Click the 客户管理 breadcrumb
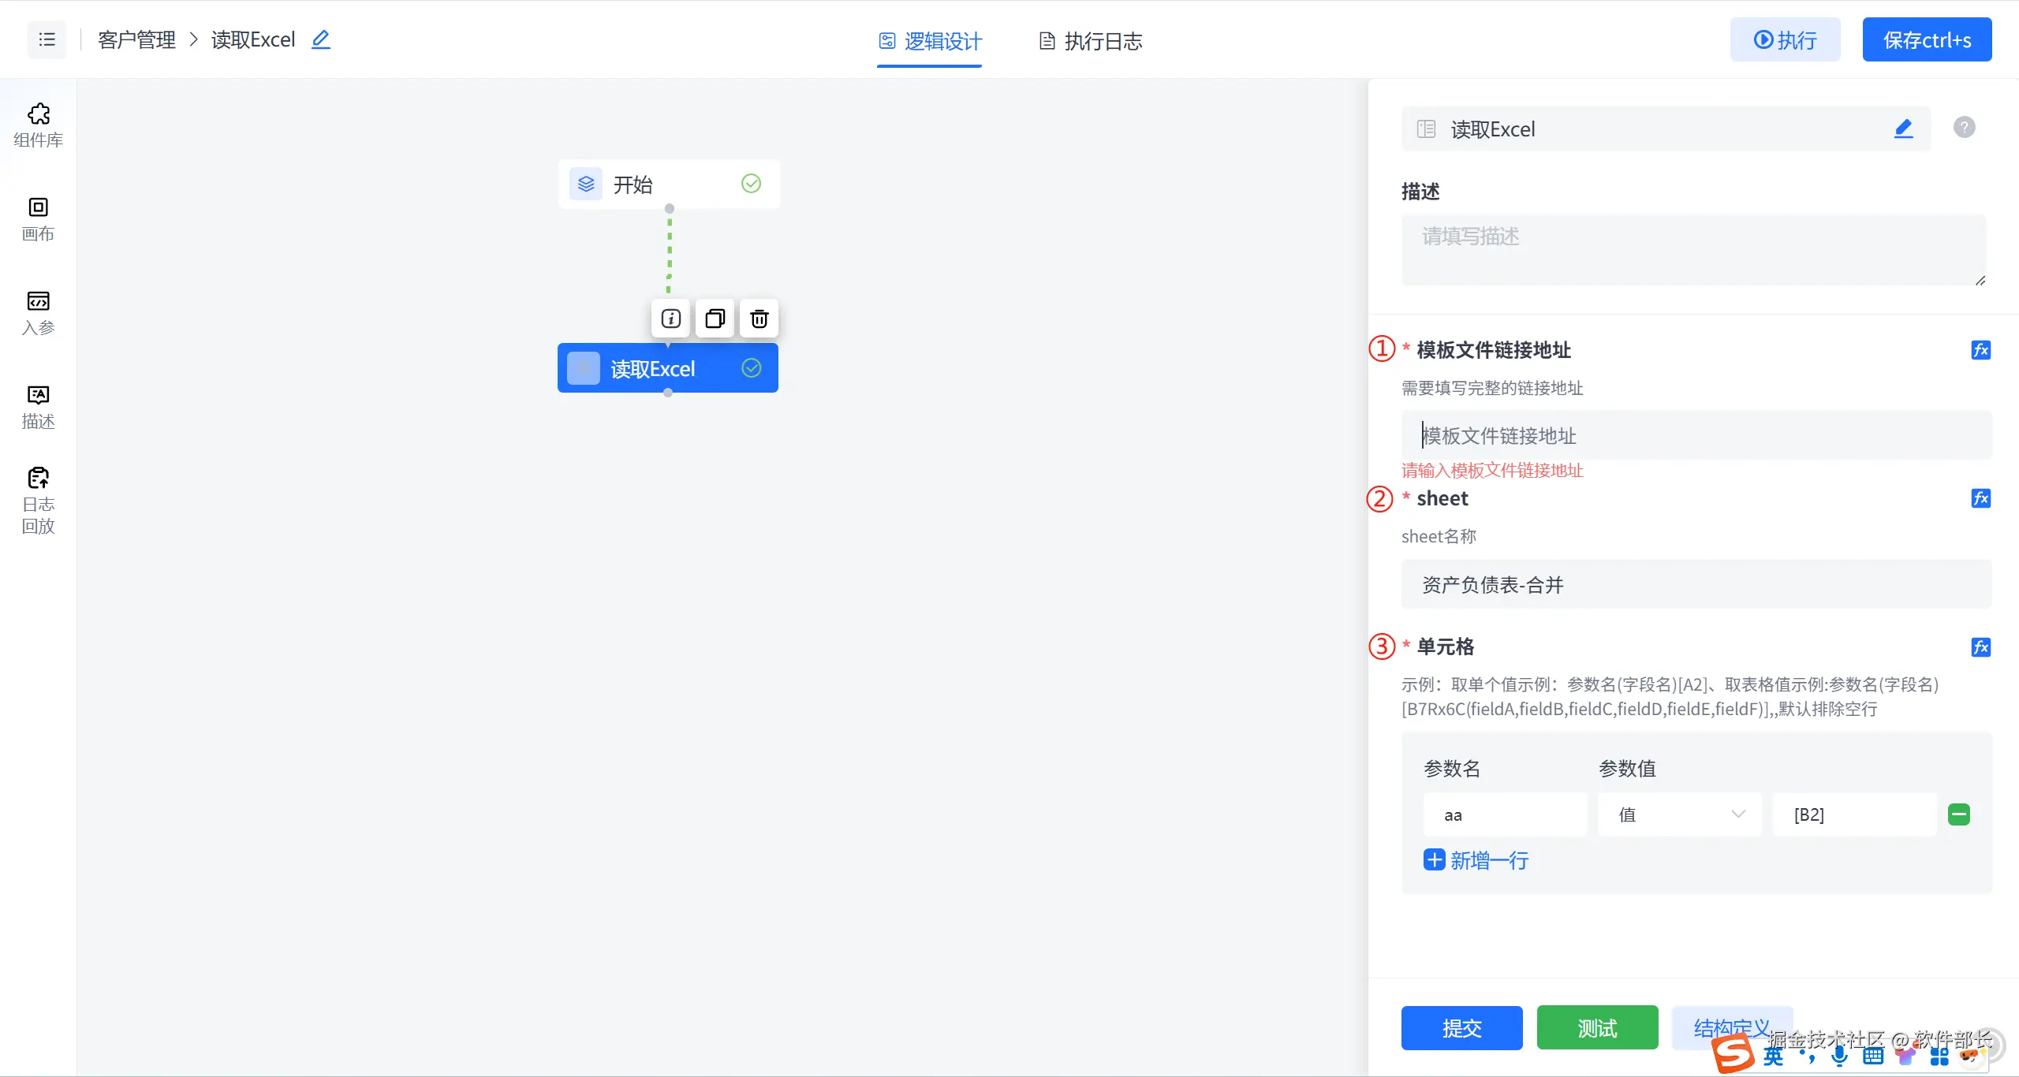2019x1077 pixels. 136,39
